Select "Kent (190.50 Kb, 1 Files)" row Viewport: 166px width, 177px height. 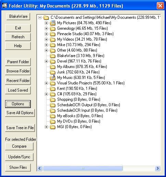click(x=77, y=88)
